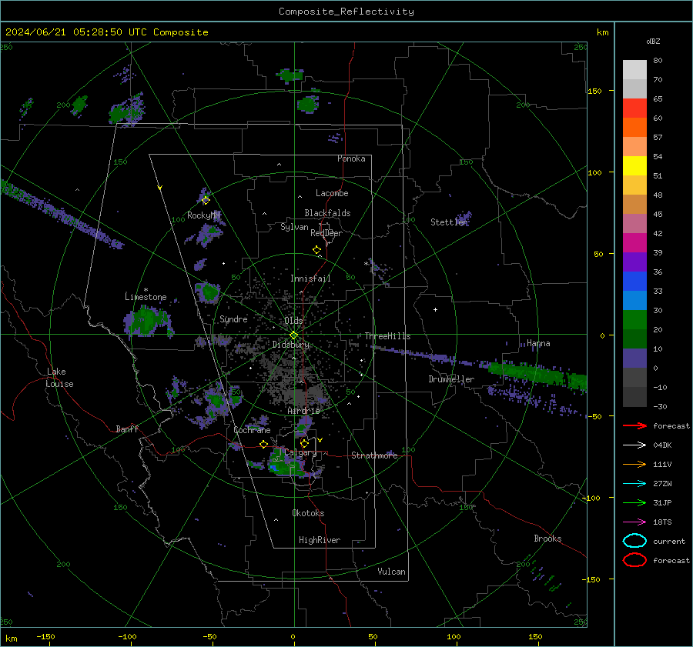Image resolution: width=693 pixels, height=647 pixels.
Task: Click the Olds town label
Action: click(x=293, y=321)
